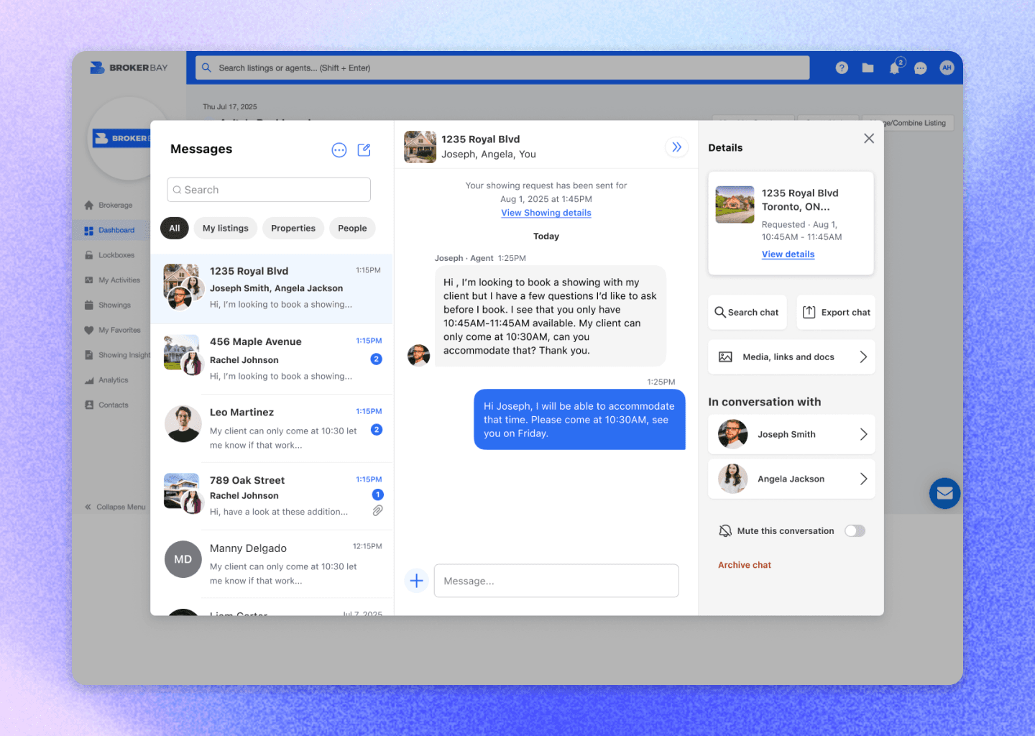The image size is (1035, 736).
Task: Click the listing photo in the Details card
Action: click(x=735, y=205)
